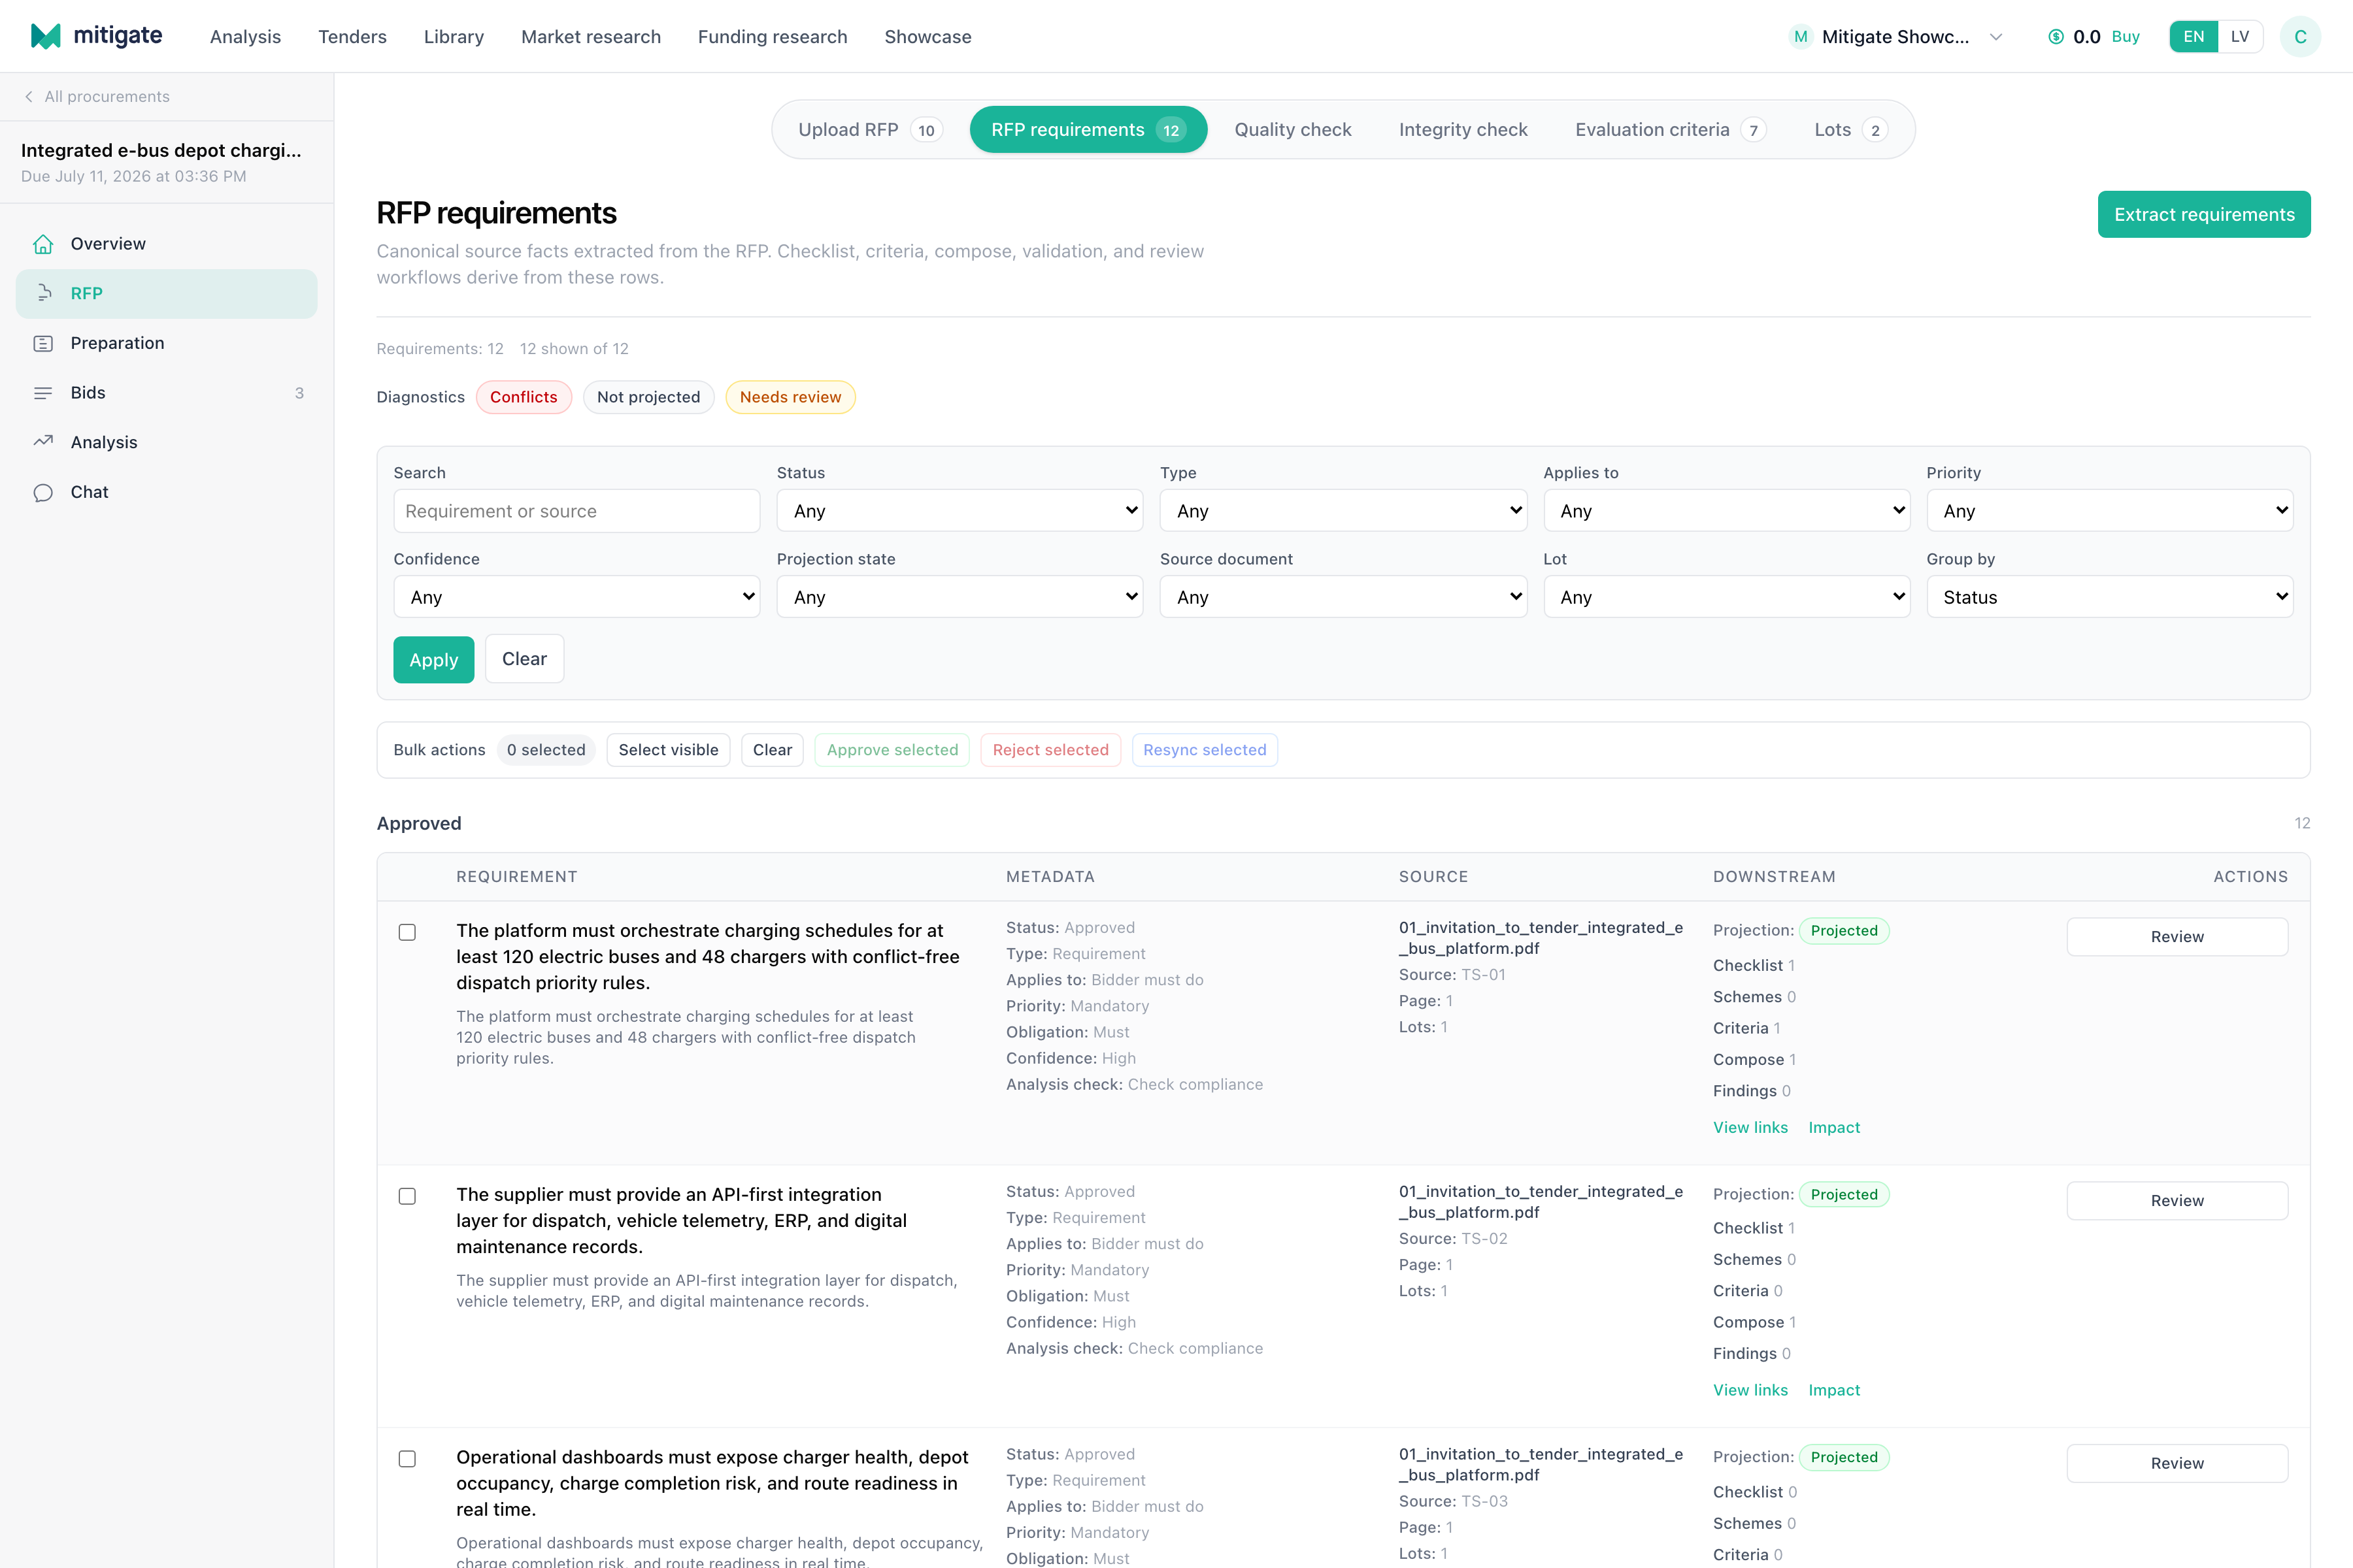
Task: Open the Library top menu
Action: (x=453, y=37)
